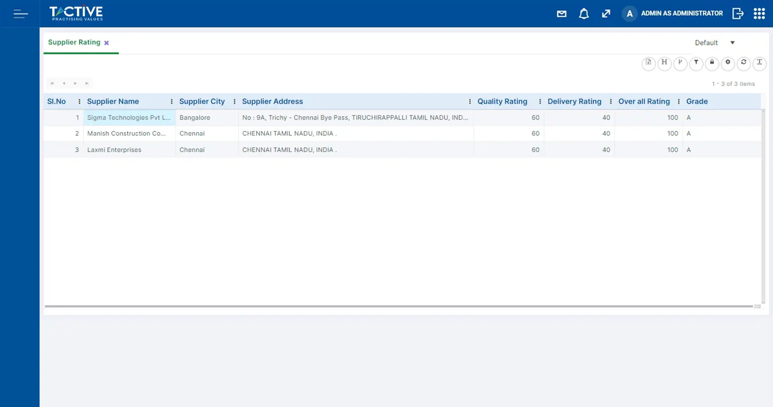
Task: Click the logout icon
Action: (737, 13)
